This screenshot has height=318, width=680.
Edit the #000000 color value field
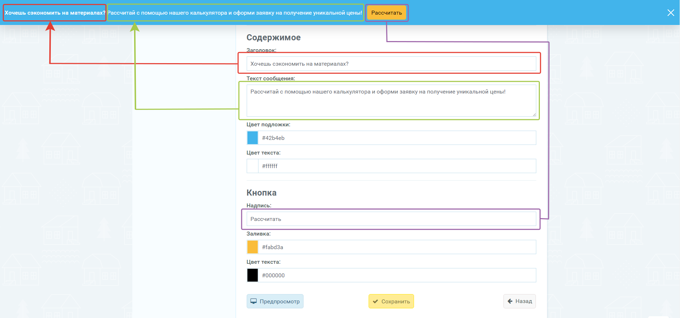click(x=397, y=275)
